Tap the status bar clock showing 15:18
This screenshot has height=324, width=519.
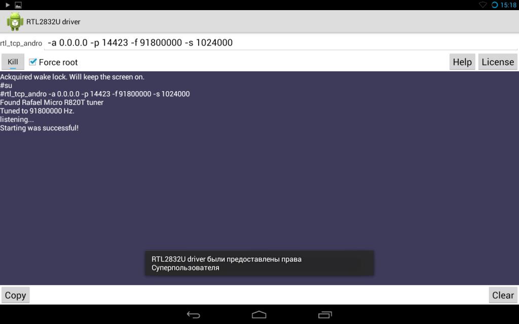pos(508,5)
